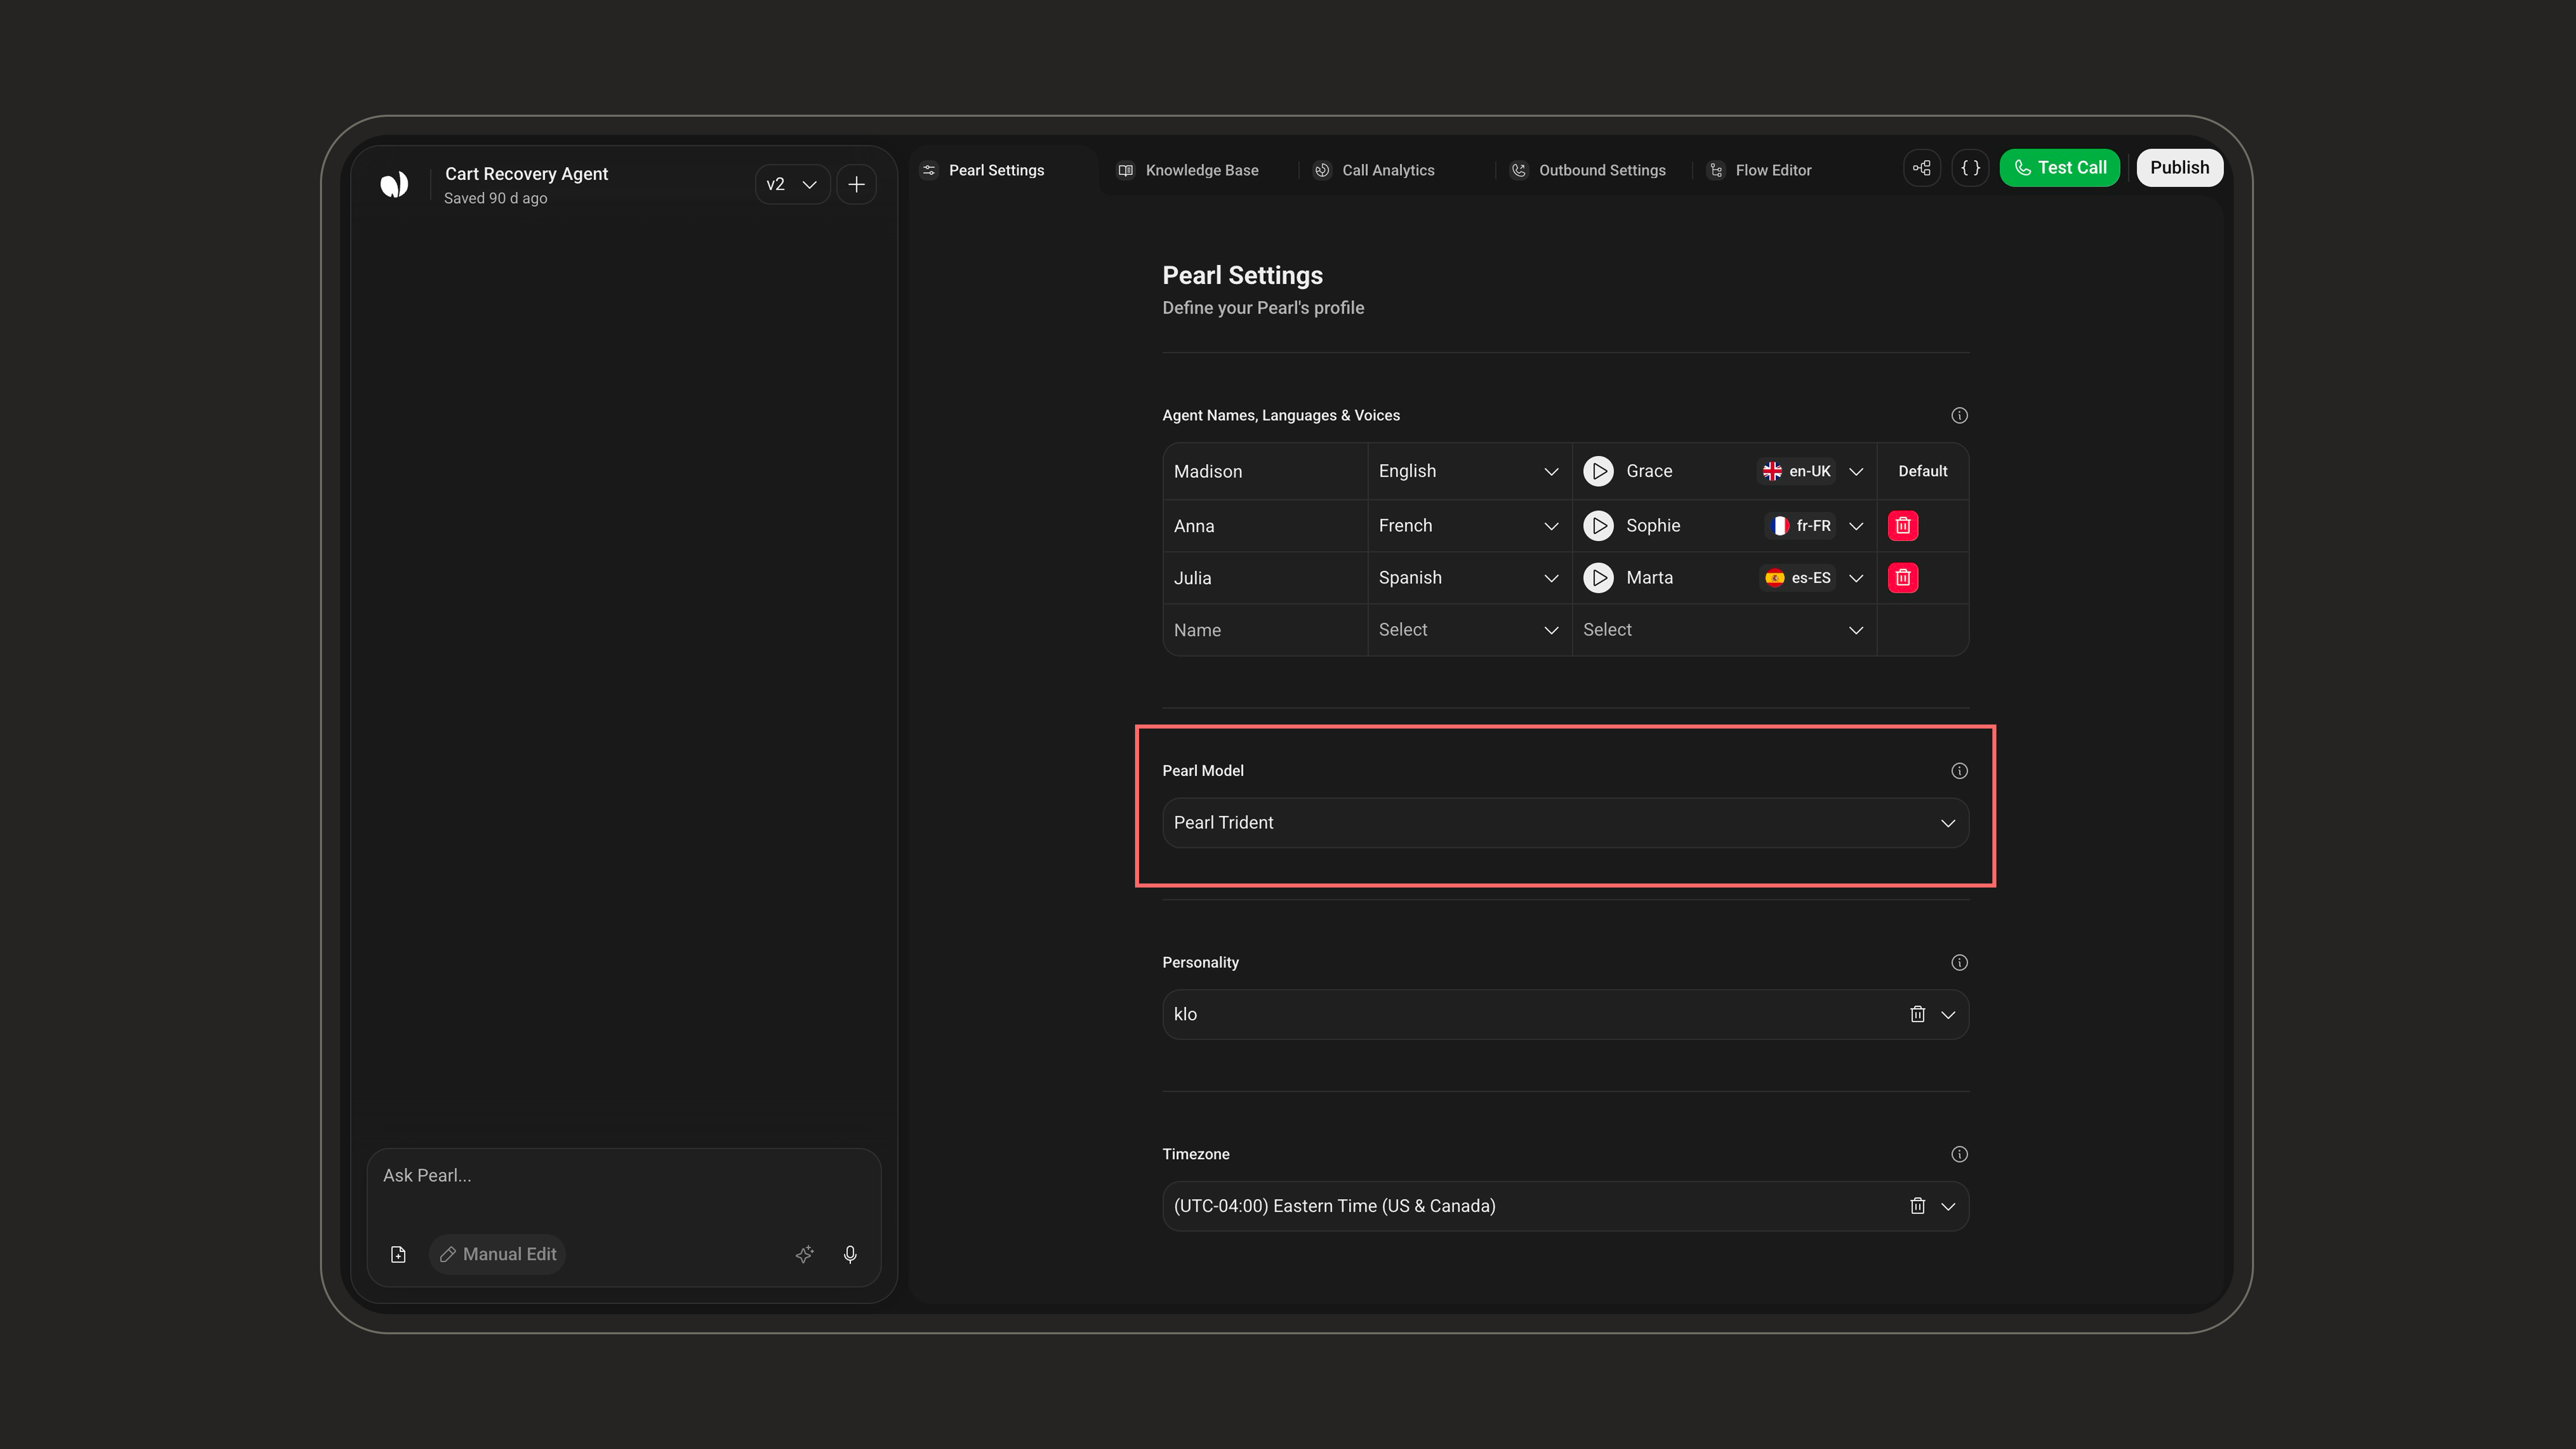Viewport: 2576px width, 1449px height.
Task: Open the Spanish language dropdown
Action: click(1469, 578)
